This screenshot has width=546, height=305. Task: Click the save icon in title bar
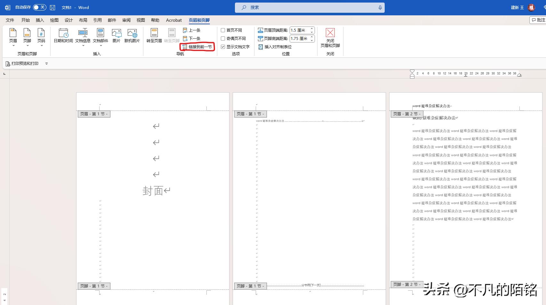[x=52, y=7]
